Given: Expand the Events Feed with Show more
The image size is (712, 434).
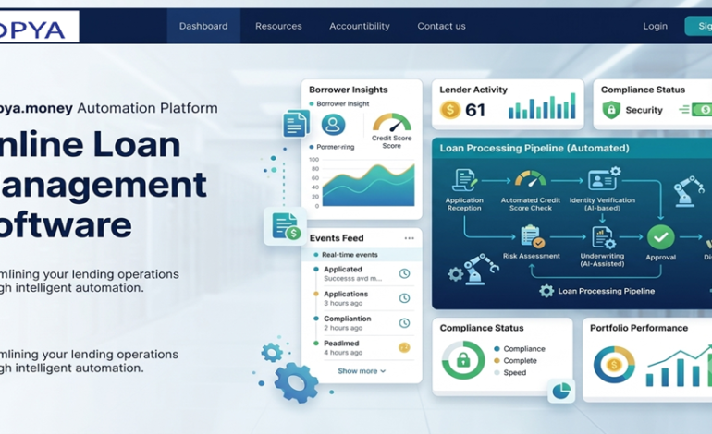Looking at the screenshot, I should coord(362,371).
